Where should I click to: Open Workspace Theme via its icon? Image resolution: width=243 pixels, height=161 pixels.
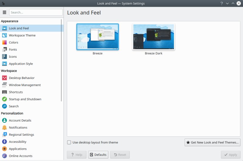pyautogui.click(x=4, y=35)
